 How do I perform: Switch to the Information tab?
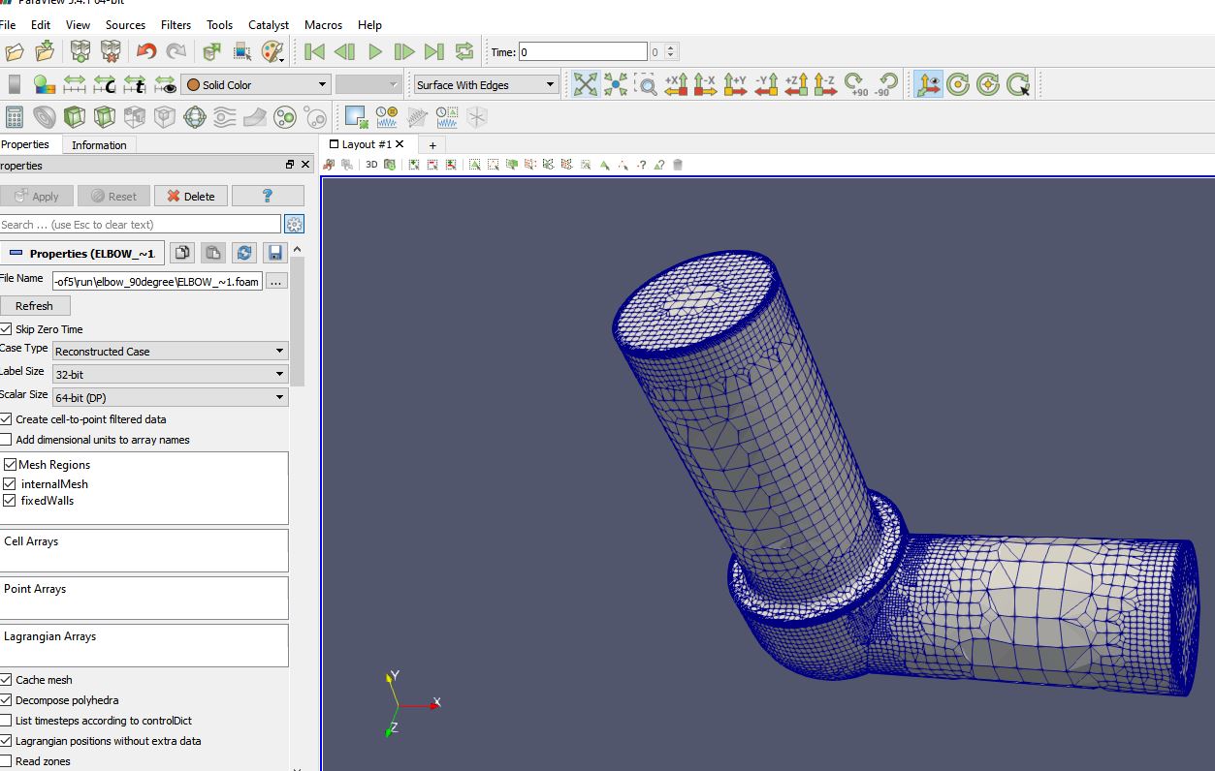click(99, 144)
